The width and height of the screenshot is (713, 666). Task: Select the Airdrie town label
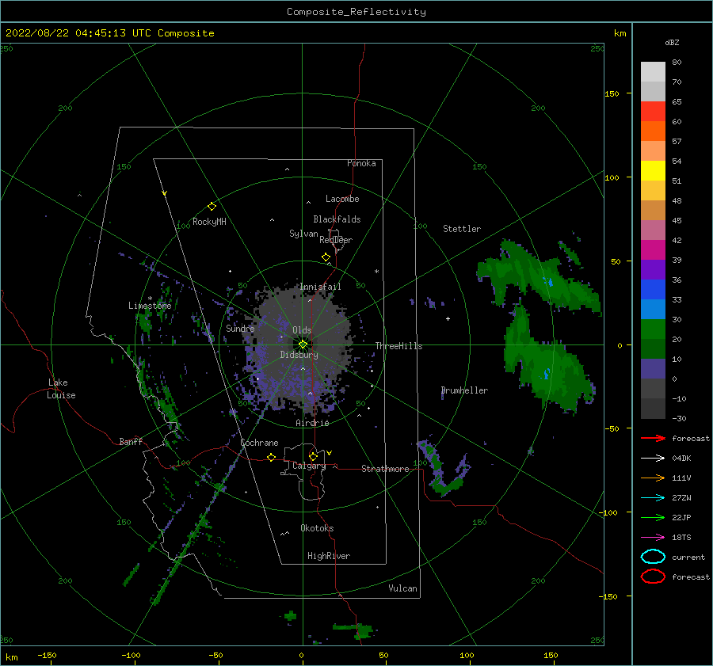point(312,423)
